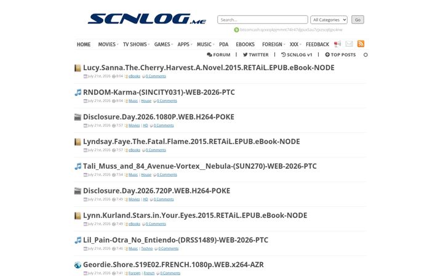Open the FEEDBACK page
443x277 pixels.
(x=317, y=44)
